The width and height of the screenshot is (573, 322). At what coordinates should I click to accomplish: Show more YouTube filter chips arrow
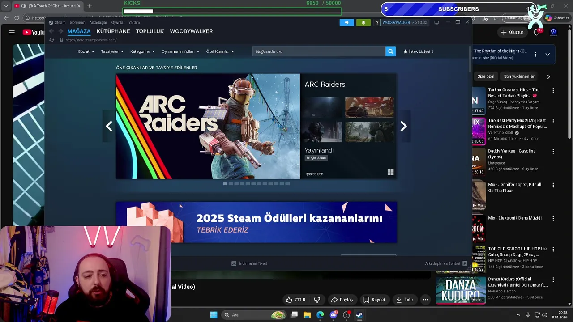point(548,76)
